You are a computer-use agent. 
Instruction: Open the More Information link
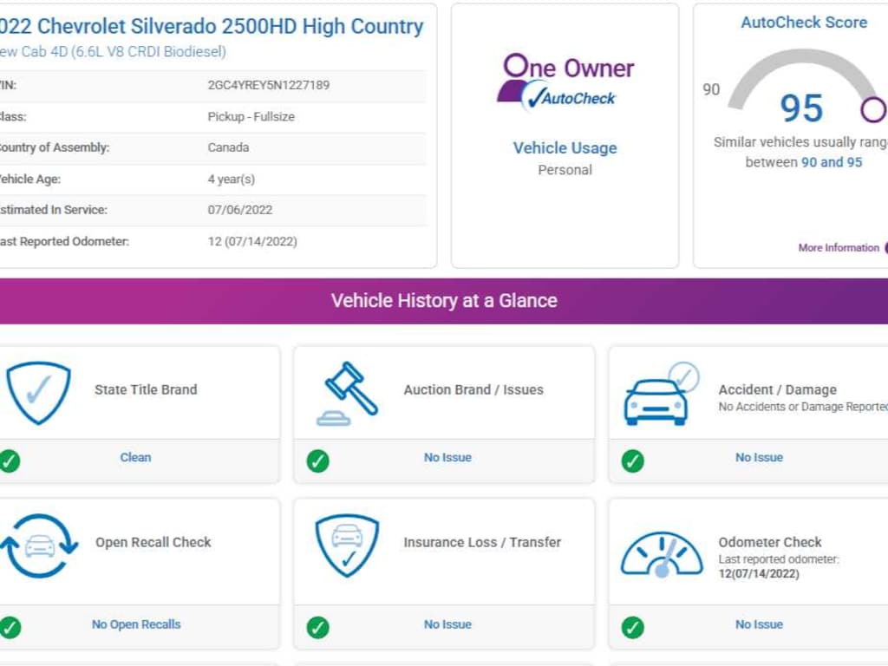coord(838,248)
